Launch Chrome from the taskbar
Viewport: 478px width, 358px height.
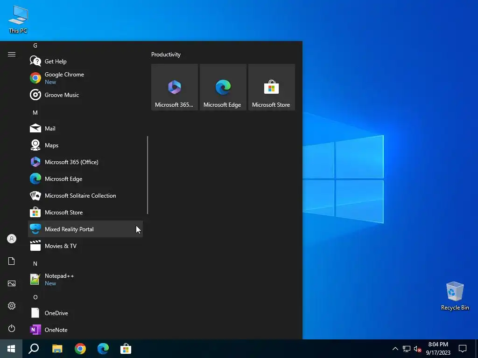[x=80, y=349]
